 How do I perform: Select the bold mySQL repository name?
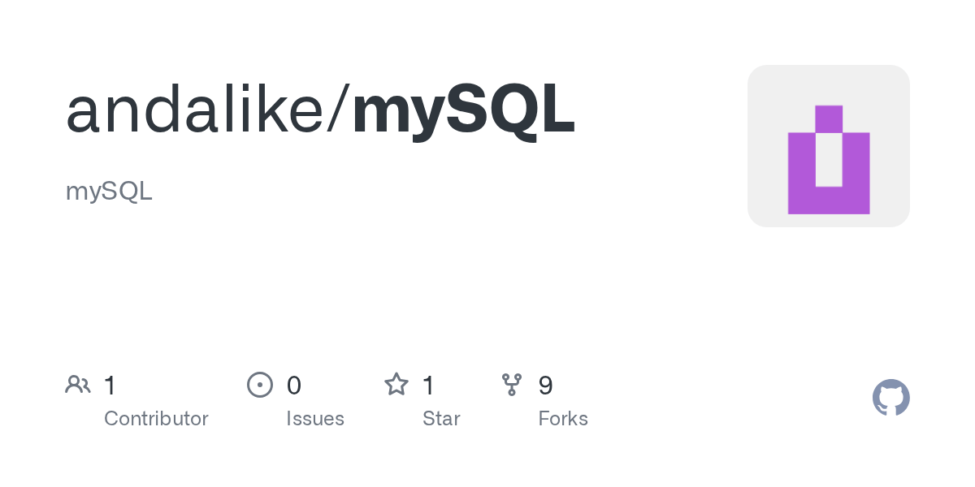464,110
